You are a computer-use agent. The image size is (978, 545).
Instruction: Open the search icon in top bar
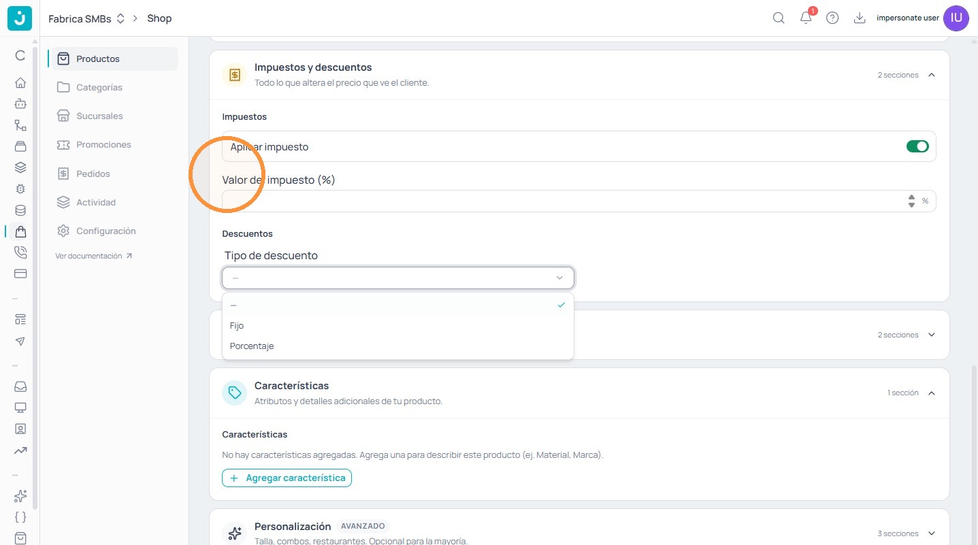(x=779, y=18)
